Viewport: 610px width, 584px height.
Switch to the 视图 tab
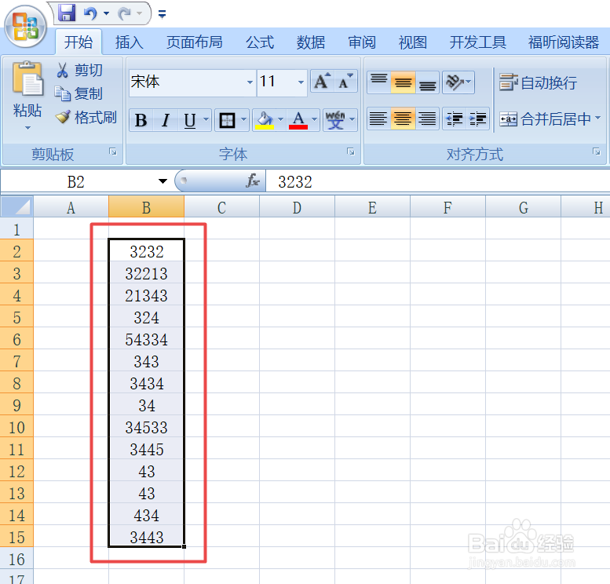tap(412, 42)
